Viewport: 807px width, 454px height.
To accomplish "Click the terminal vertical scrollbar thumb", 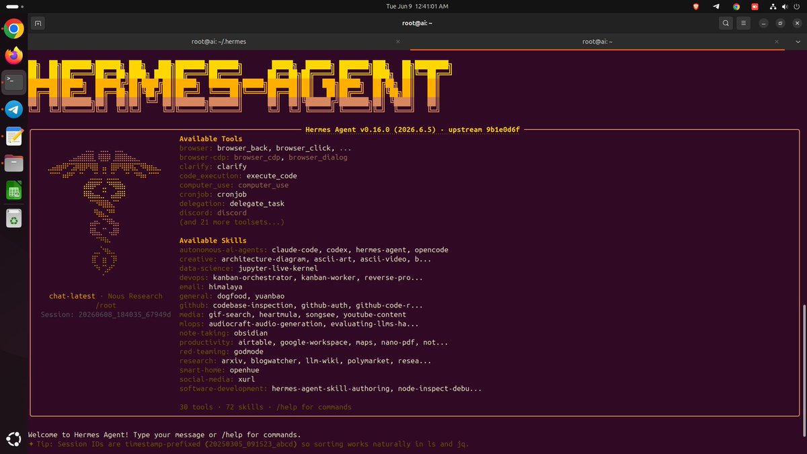I will [x=804, y=370].
